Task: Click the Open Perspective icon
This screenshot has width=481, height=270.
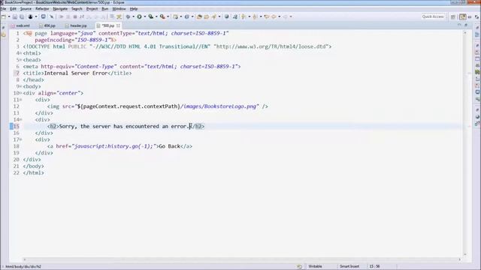Action: coord(452,16)
